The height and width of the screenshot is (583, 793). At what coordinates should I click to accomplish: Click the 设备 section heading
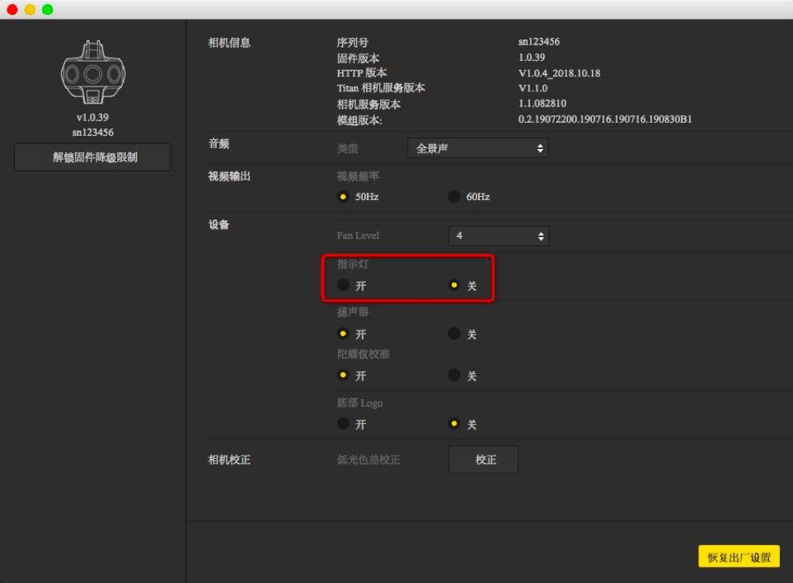coord(218,224)
